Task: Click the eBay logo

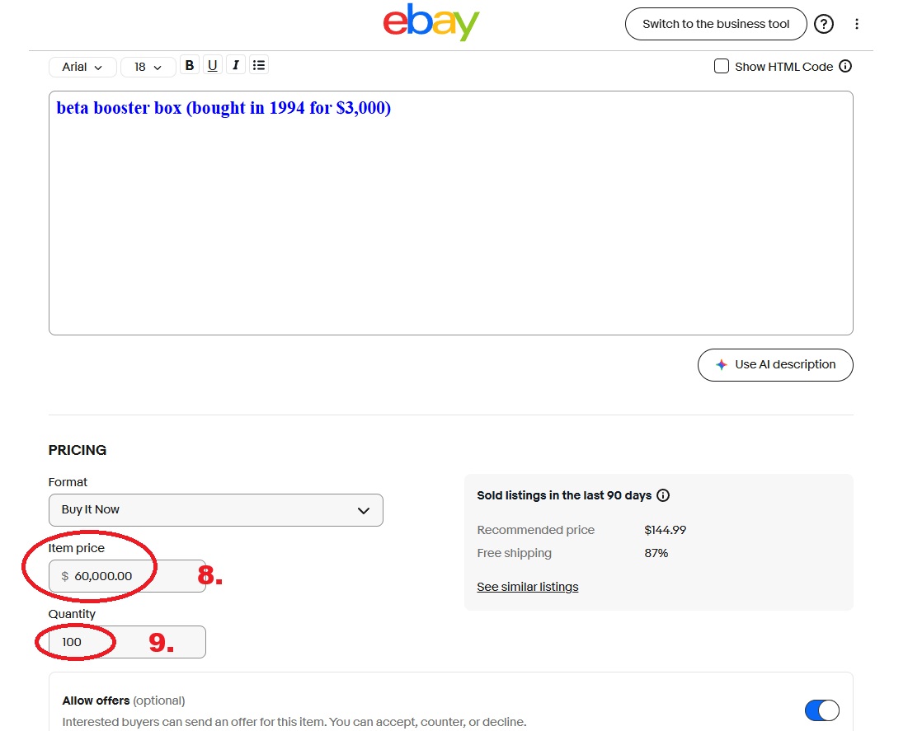Action: pos(431,23)
